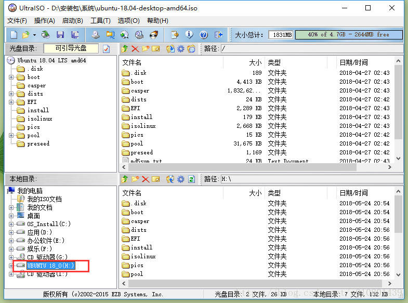Click the Save As toolbar icon
The width and height of the screenshot is (408, 303).
click(75, 35)
